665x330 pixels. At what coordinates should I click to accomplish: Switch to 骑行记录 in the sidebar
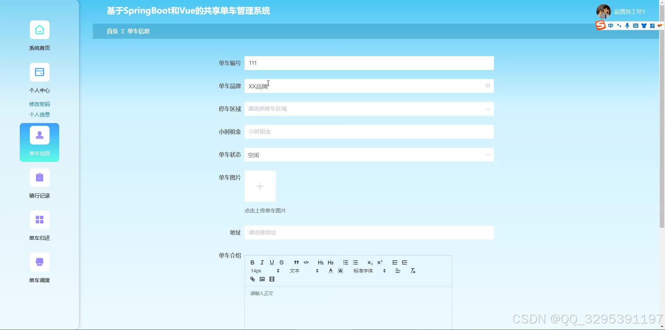[x=39, y=184]
